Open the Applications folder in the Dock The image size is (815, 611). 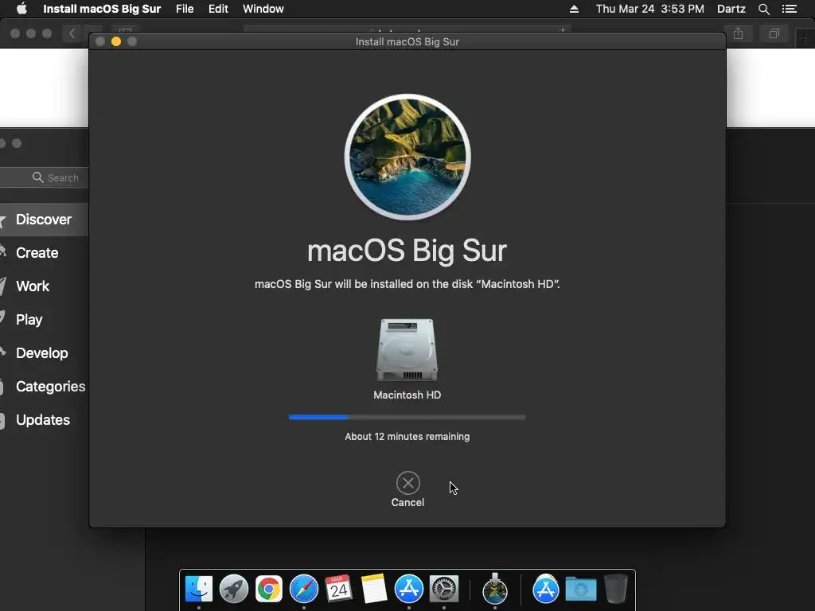pyautogui.click(x=545, y=589)
